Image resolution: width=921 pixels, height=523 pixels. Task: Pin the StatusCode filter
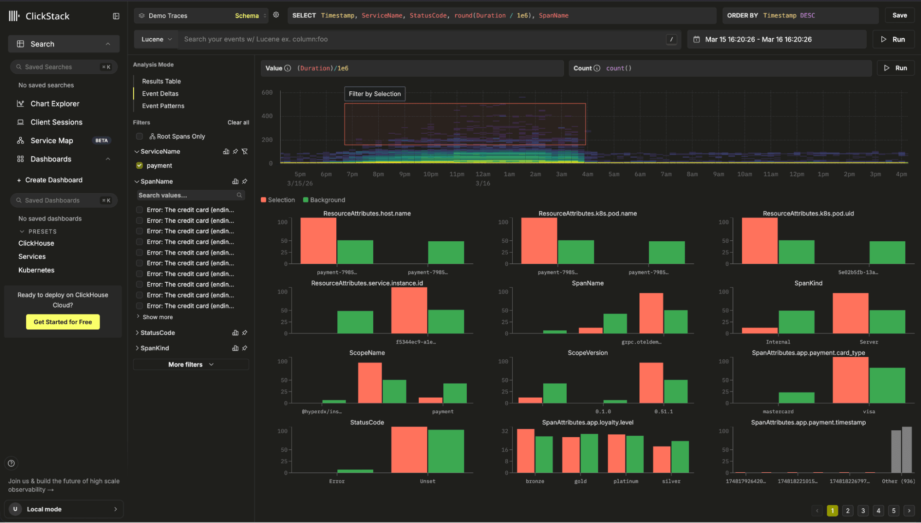[x=245, y=333]
